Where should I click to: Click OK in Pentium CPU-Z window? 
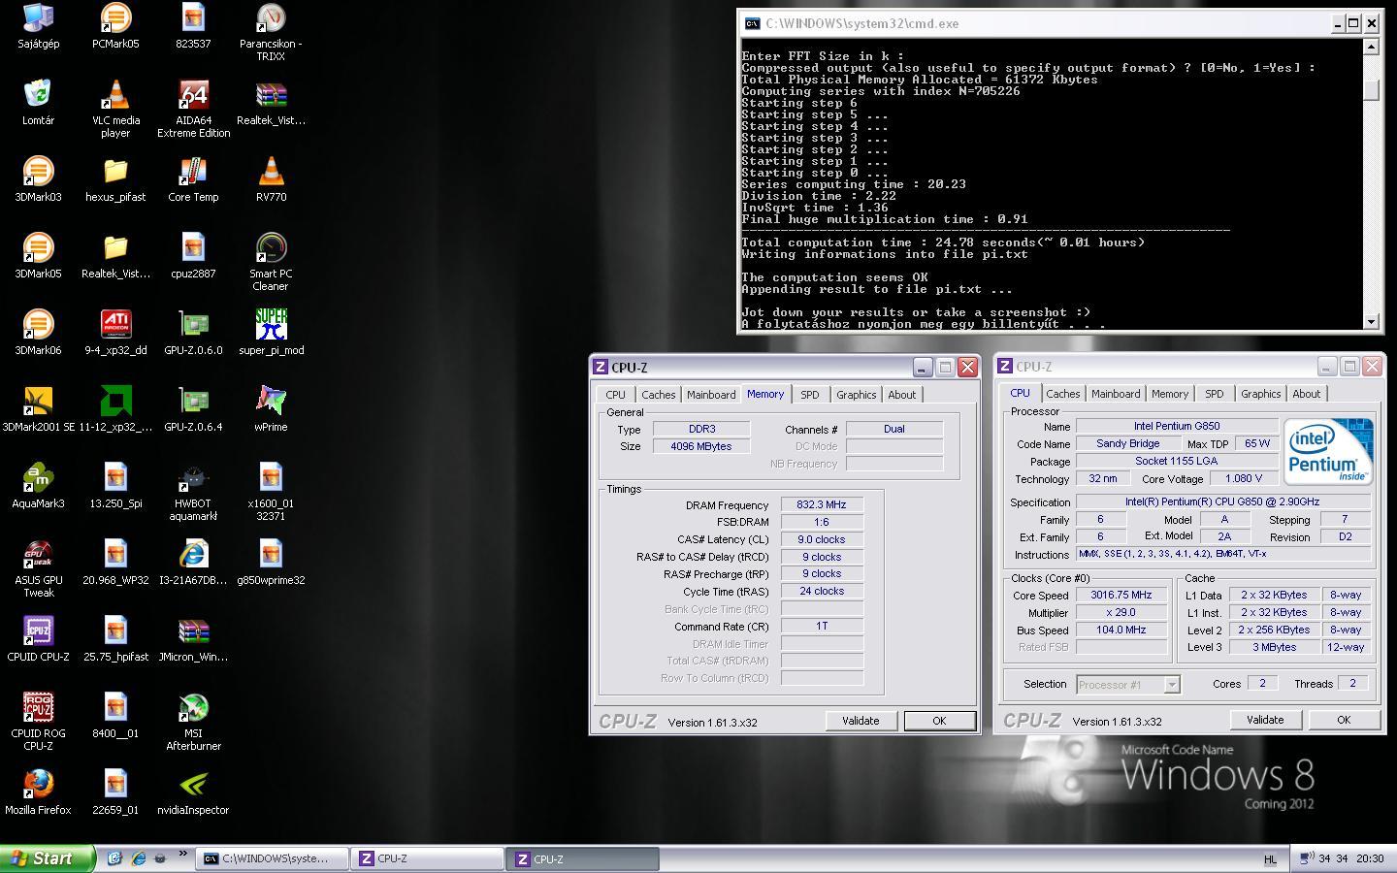(x=1344, y=720)
